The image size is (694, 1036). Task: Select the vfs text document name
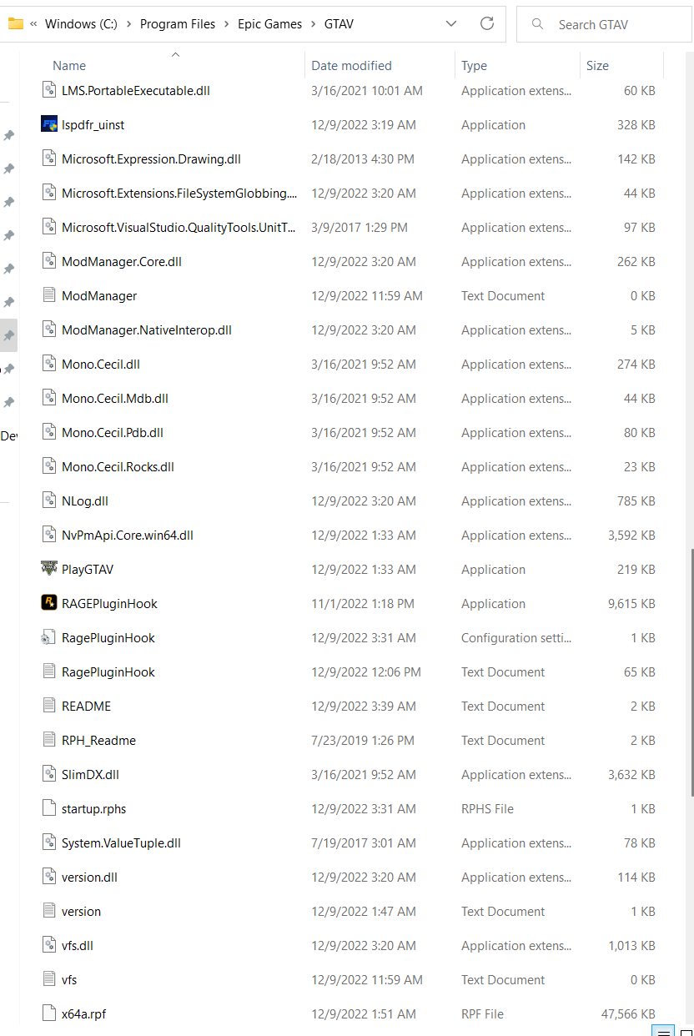[69, 979]
